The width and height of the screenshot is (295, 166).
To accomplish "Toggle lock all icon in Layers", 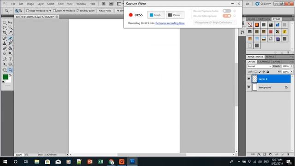I will tap(268, 72).
